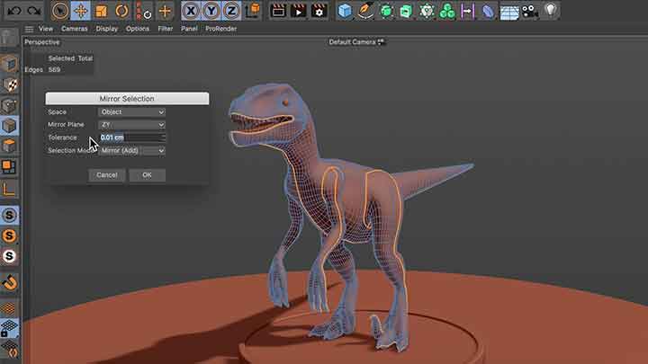Open the Filter menu
The width and height of the screenshot is (648, 364).
pyautogui.click(x=166, y=29)
